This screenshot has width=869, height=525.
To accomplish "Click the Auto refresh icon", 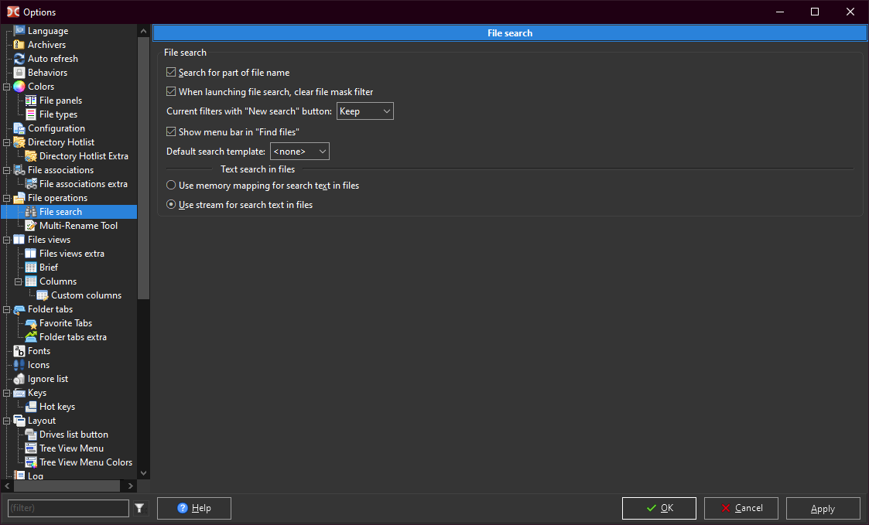I will (x=19, y=59).
